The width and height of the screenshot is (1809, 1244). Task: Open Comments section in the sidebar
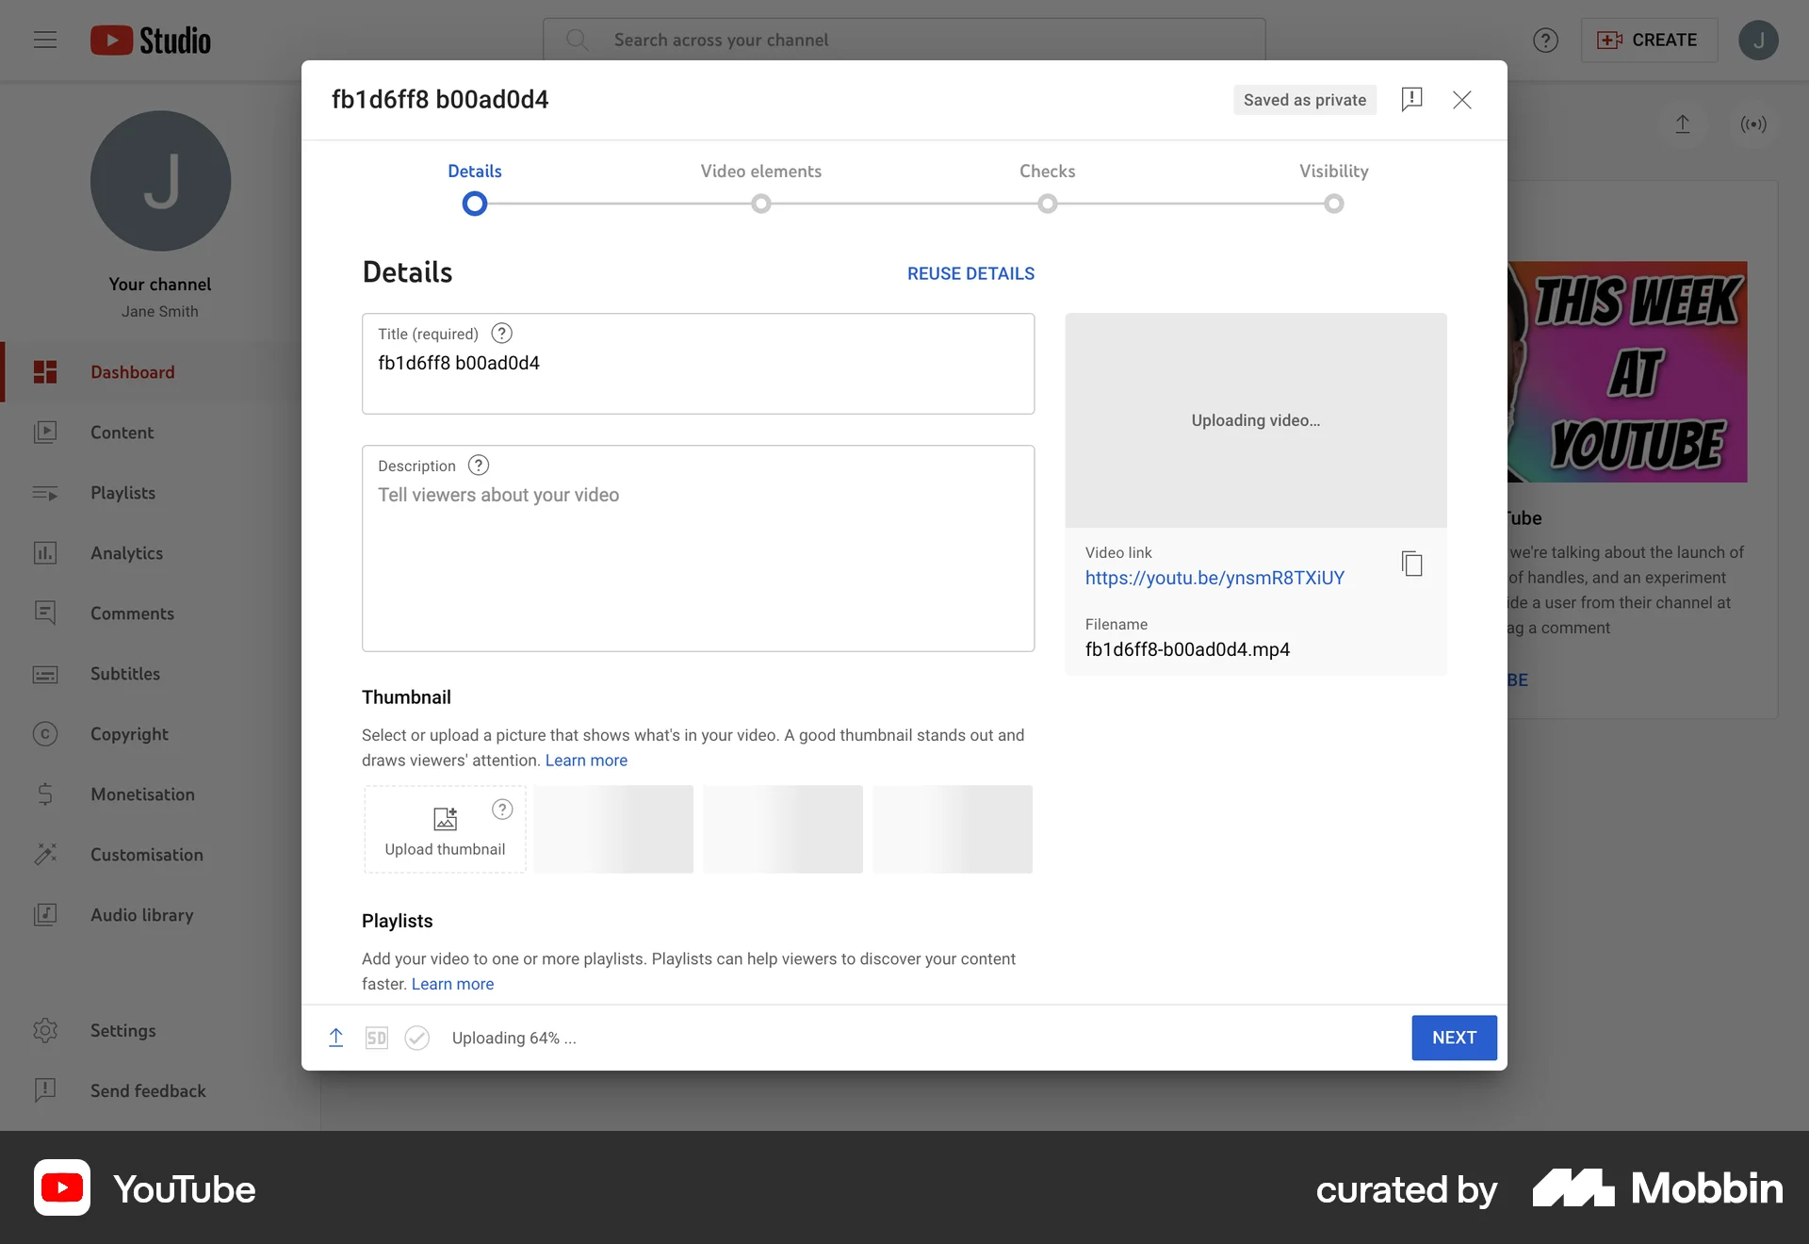tap(46, 613)
